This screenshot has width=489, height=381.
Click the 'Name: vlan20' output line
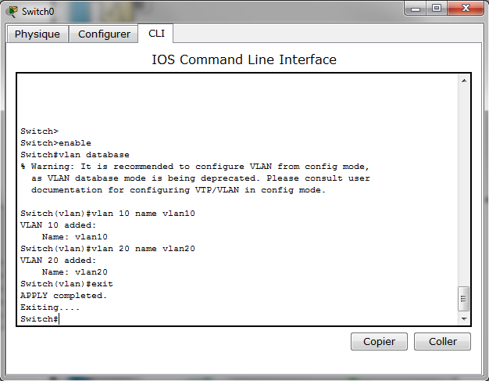pyautogui.click(x=75, y=272)
